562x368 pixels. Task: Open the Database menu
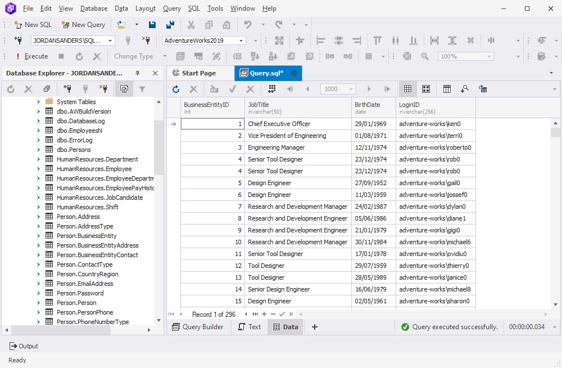click(93, 8)
